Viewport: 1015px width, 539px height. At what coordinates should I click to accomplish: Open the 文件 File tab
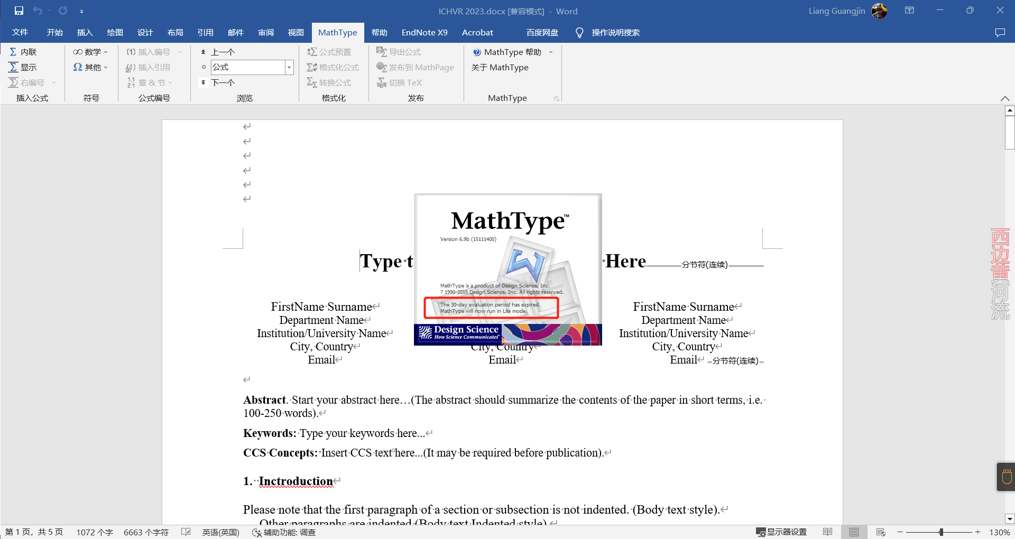[x=20, y=32]
